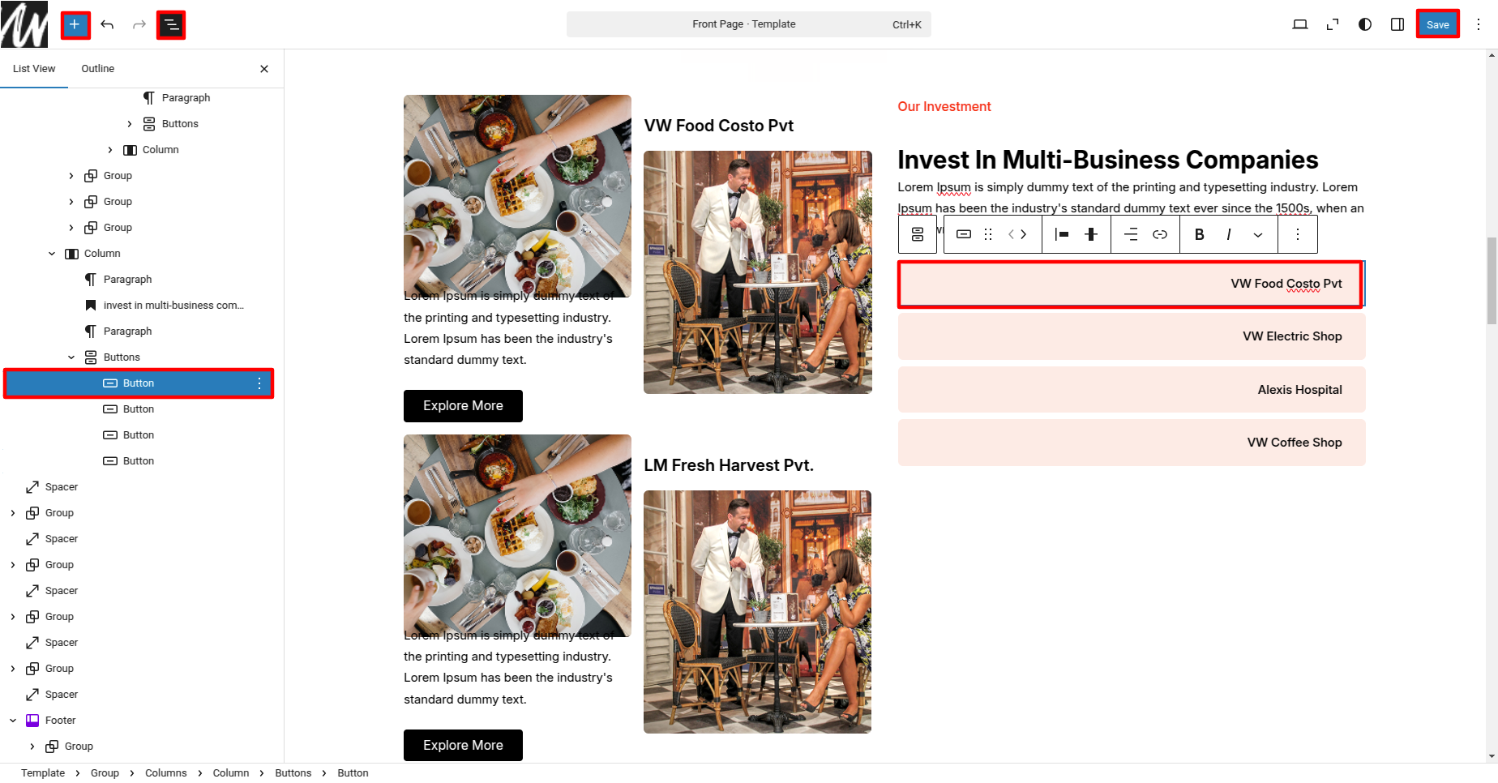This screenshot has width=1498, height=783.
Task: Toggle the settings sidebar panel
Action: (x=1397, y=24)
